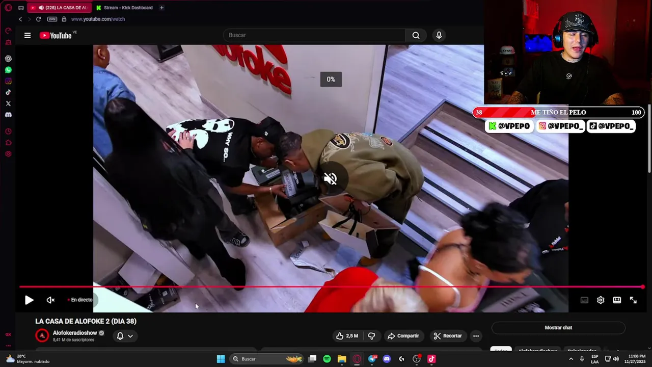Toggle theater mode in player

(617, 300)
